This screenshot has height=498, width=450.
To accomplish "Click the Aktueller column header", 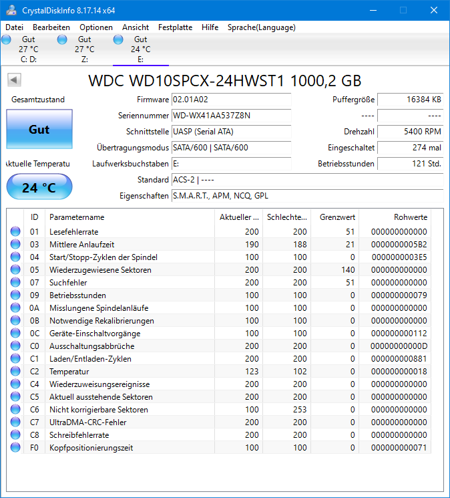I will pos(238,217).
